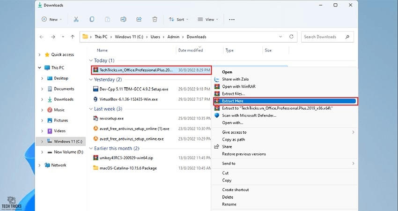Go back with the left arrow
The height and width of the screenshot is (211, 398).
tap(42, 37)
